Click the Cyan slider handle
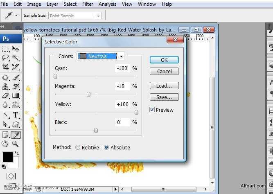 [55, 76]
